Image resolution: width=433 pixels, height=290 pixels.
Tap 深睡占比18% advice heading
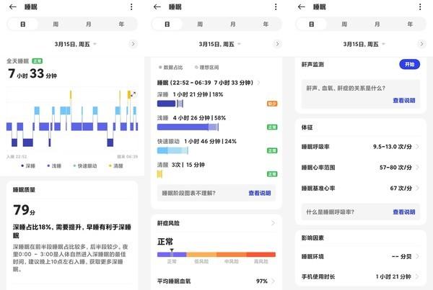[x=71, y=231]
